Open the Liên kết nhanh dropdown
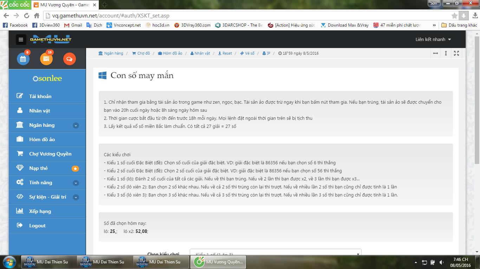This screenshot has height=269, width=480. coord(433,39)
